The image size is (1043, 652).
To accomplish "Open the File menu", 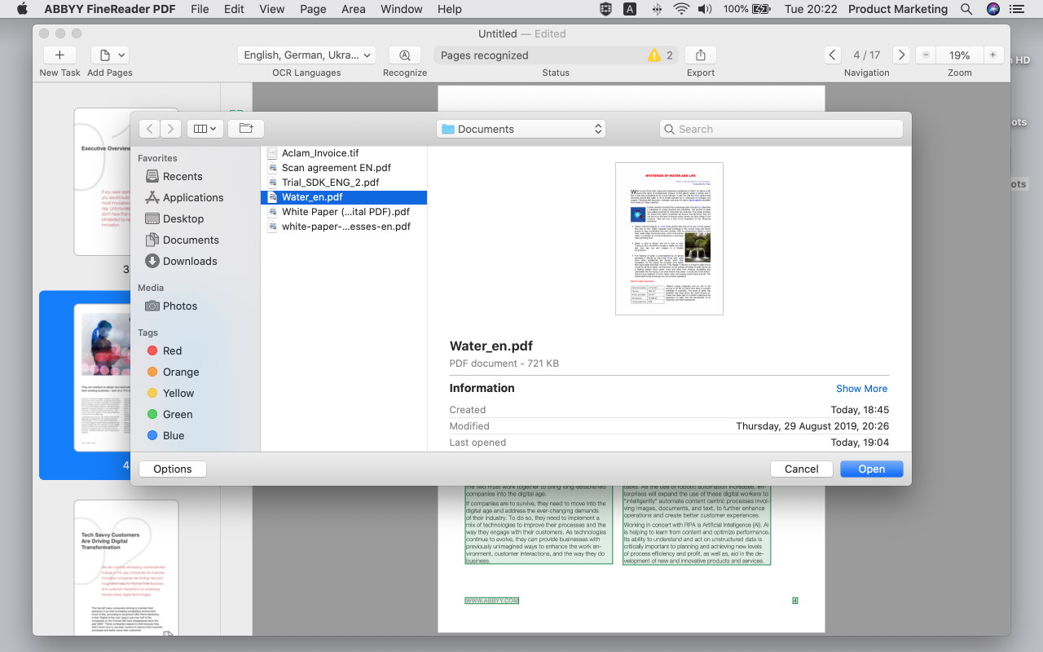I will pos(200,9).
